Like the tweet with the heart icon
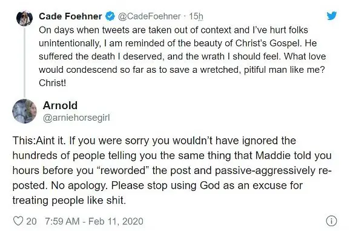 18,221
